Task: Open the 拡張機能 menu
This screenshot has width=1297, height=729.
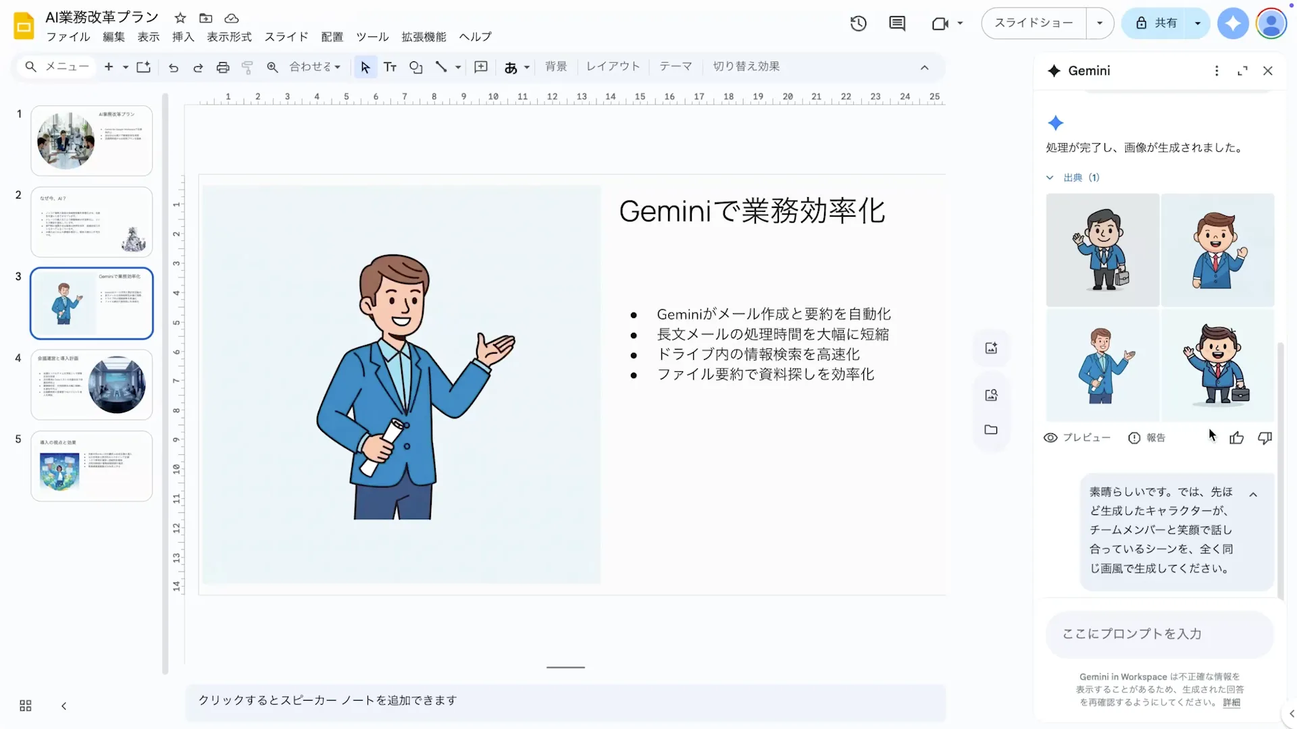Action: pos(424,37)
